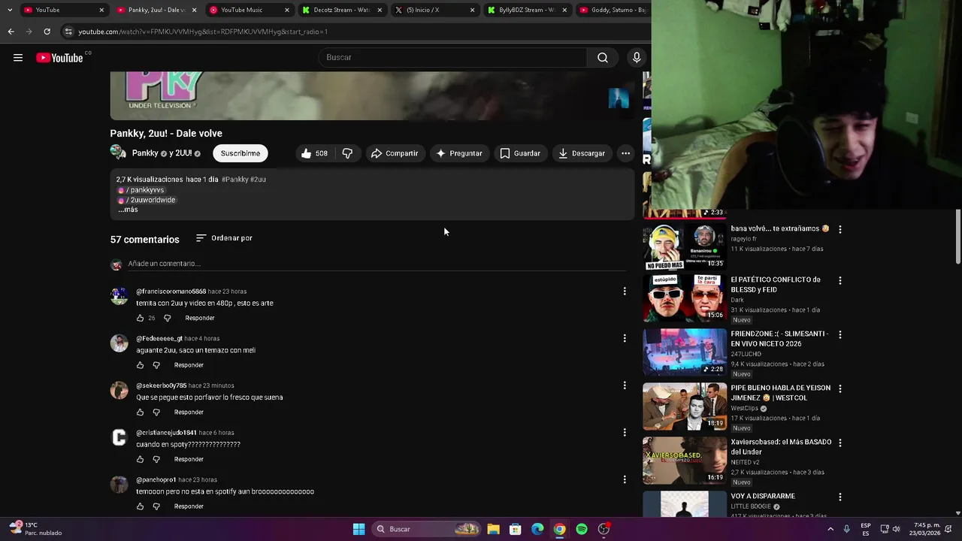Open FRIENDZONE SLIMESANTI video thumbnail

pyautogui.click(x=684, y=352)
